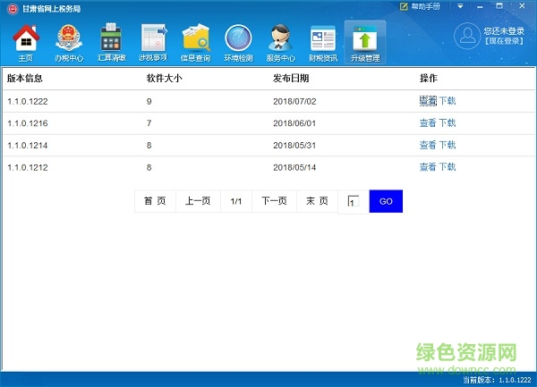Launch the 环境检测 environment check icon

point(238,41)
